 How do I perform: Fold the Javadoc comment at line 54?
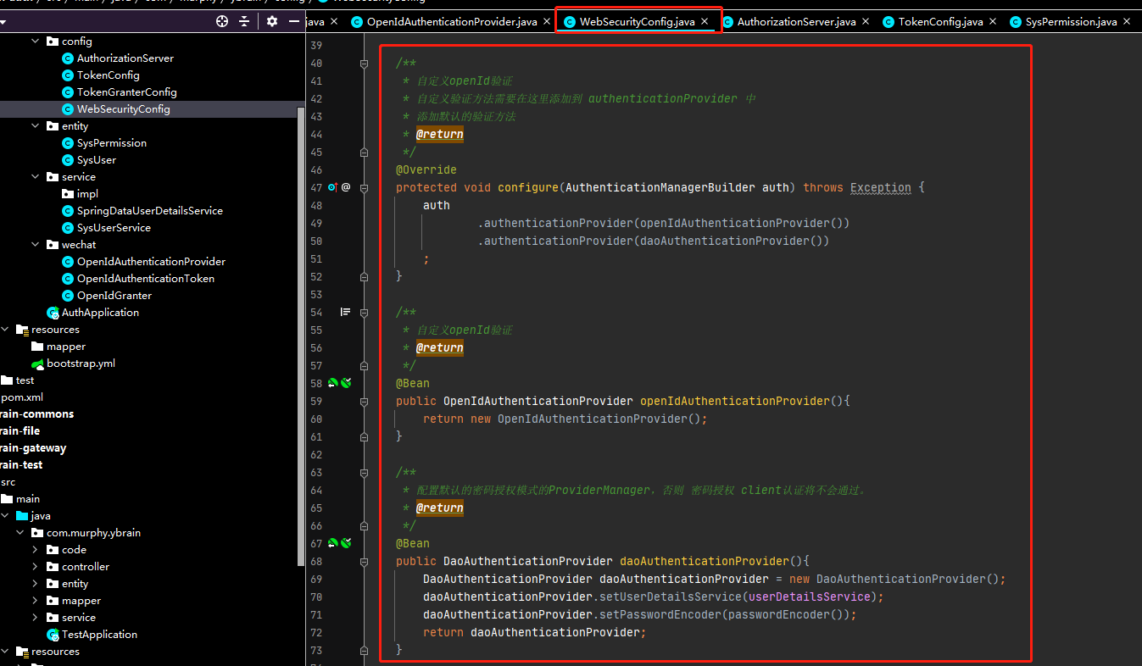365,312
